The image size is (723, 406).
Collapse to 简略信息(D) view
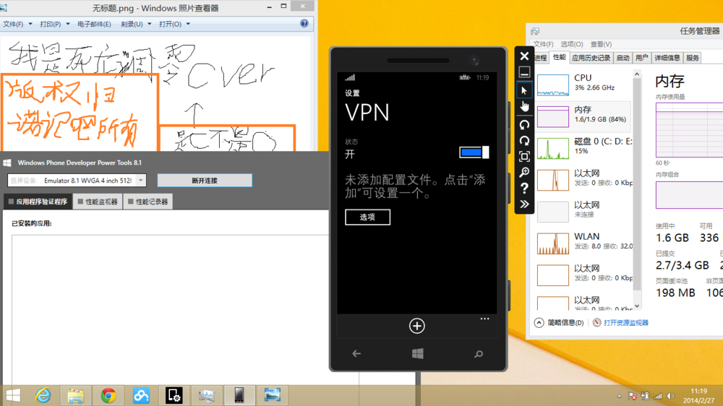pos(560,323)
